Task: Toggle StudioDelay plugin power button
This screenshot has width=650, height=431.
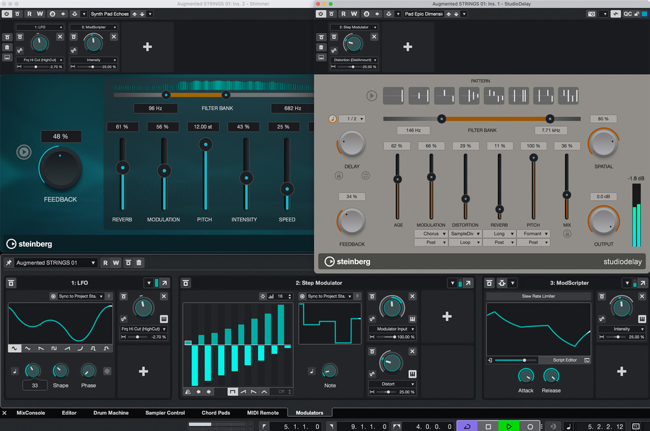Action: point(320,14)
